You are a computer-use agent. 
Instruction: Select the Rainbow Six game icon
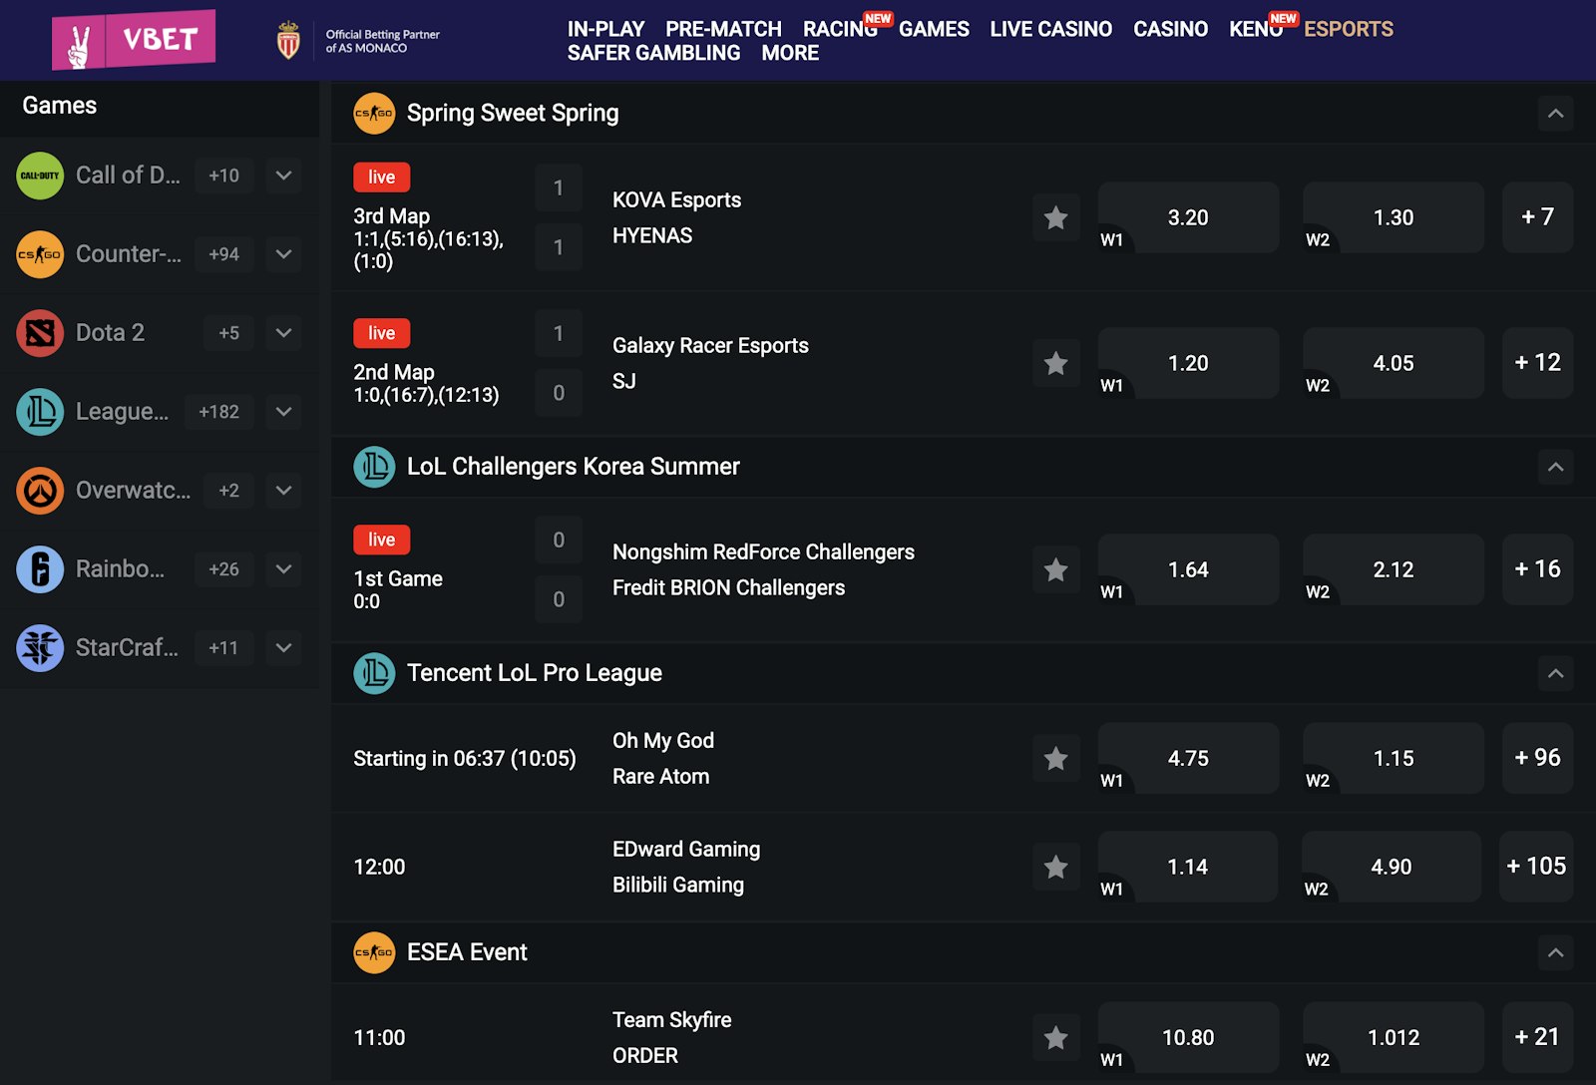point(40,569)
